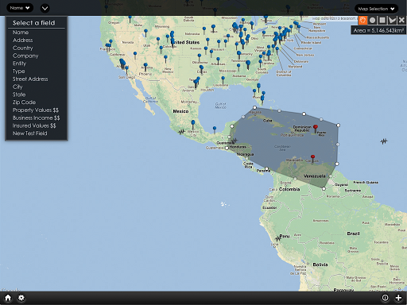Image resolution: width=407 pixels, height=305 pixels.
Task: Add new item with plus icon
Action: click(x=398, y=298)
